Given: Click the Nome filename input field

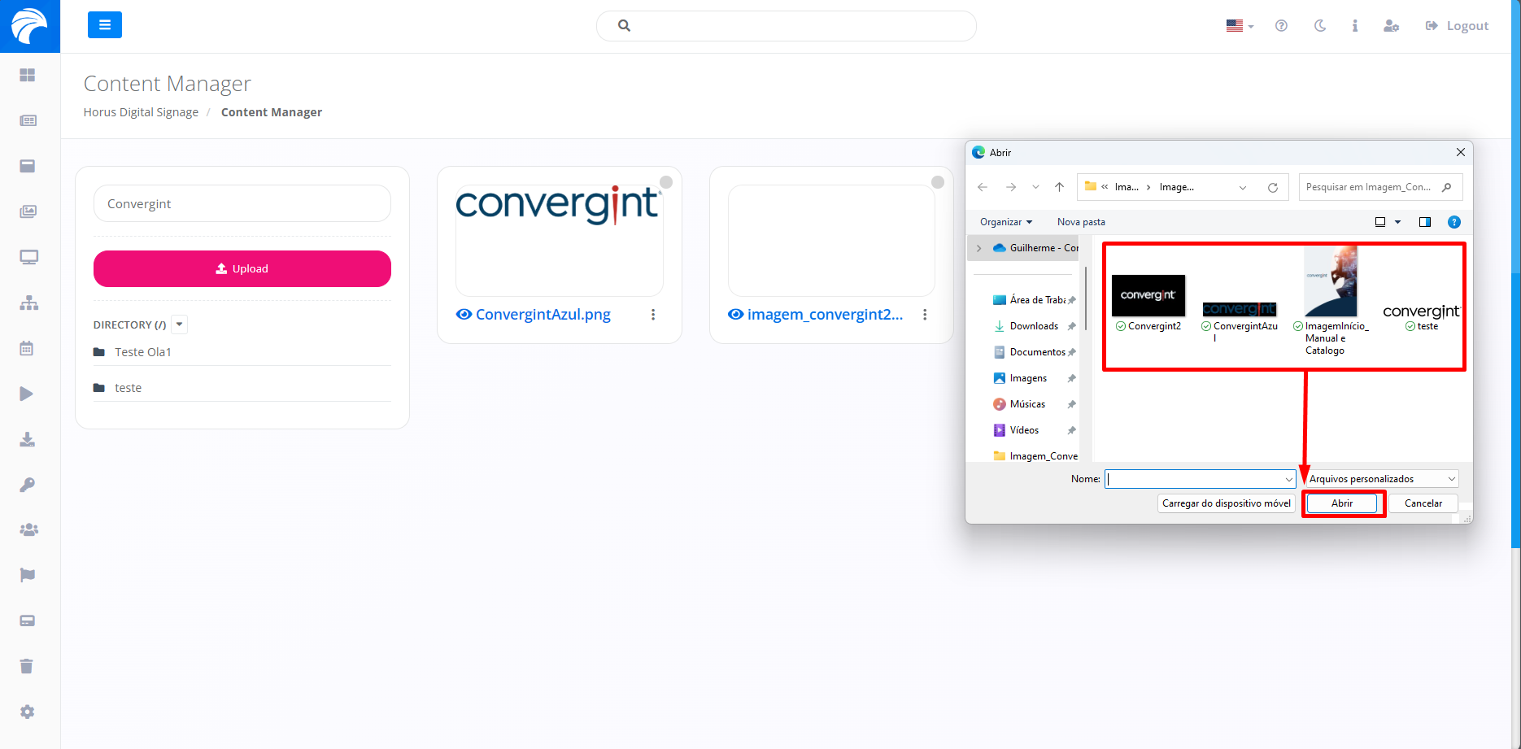Looking at the screenshot, I should click(1194, 479).
